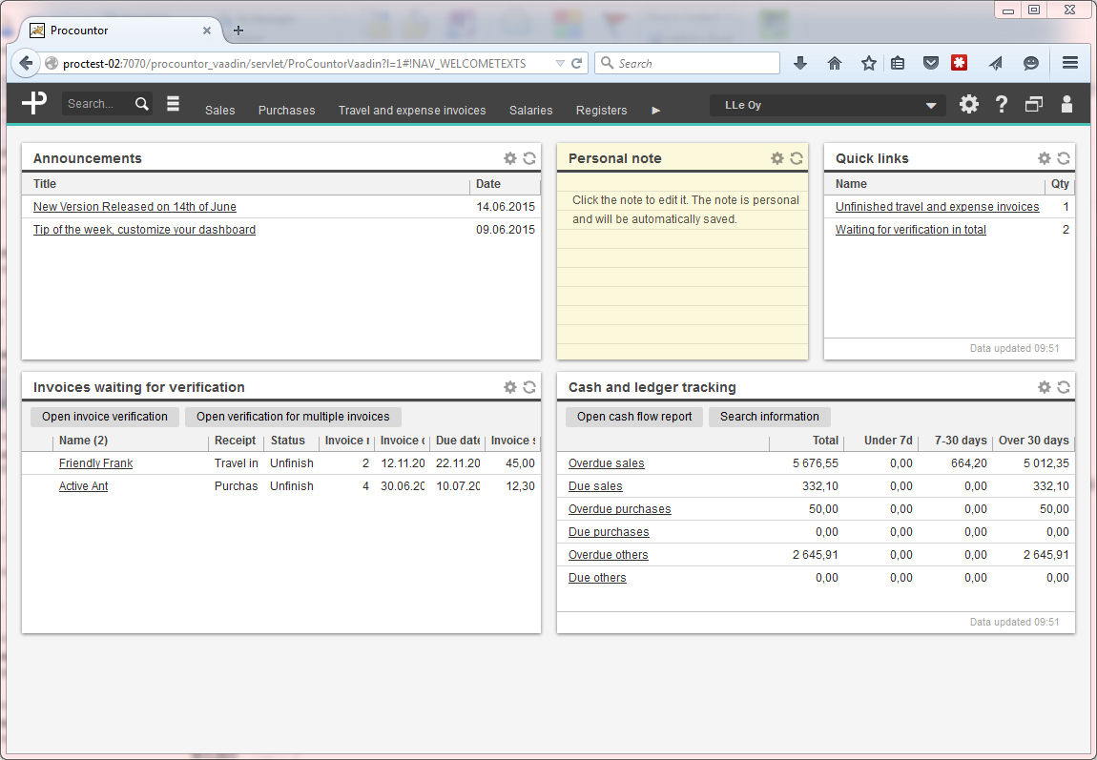Open the Overdue sales link
The height and width of the screenshot is (760, 1097).
[607, 463]
